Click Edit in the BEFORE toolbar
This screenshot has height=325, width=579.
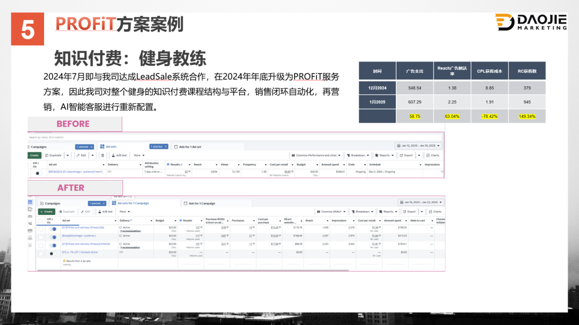click(81, 156)
